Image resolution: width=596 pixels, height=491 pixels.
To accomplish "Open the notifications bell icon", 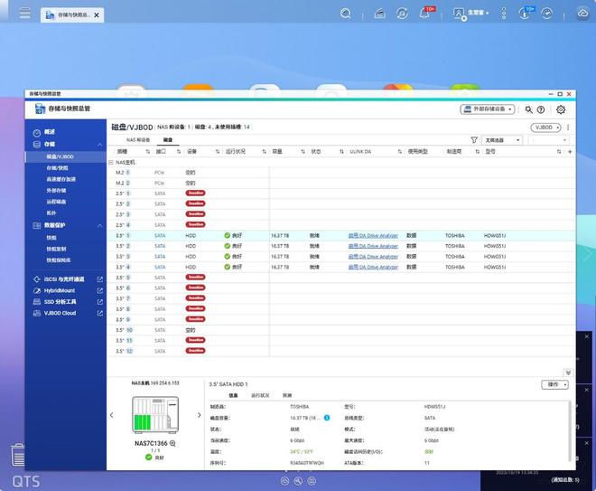I will point(424,14).
